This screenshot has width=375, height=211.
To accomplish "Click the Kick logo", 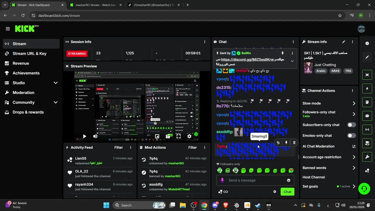I will [x=27, y=28].
